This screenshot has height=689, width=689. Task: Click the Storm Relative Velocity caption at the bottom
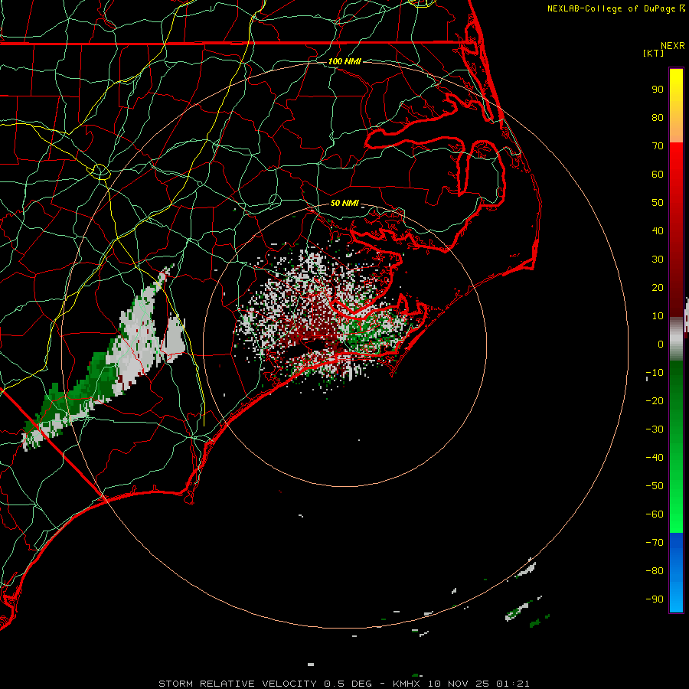(x=344, y=684)
